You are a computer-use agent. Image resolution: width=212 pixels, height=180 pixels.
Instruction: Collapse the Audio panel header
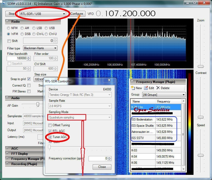click(7, 98)
